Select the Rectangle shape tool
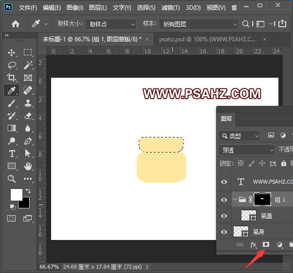Image resolution: width=293 pixels, height=273 pixels. (12, 166)
